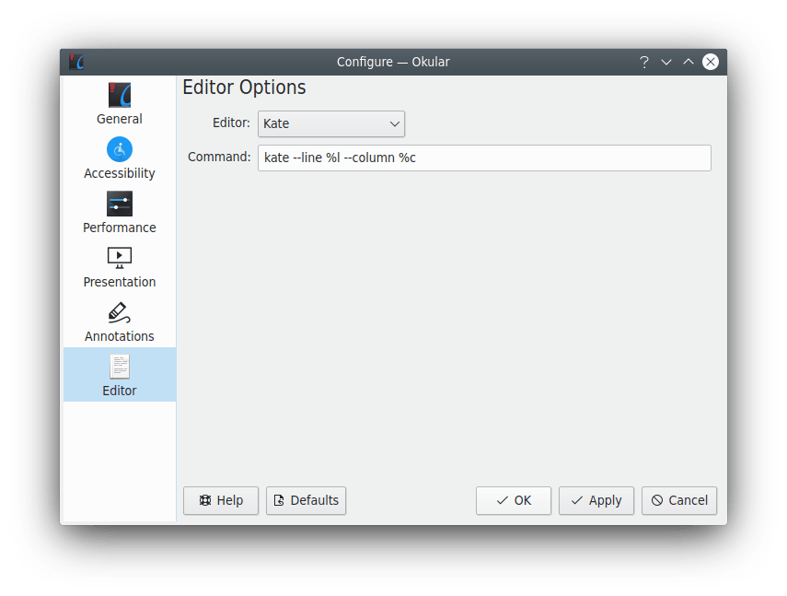
Task: Dismiss the dialog with Cancel
Action: coord(679,500)
